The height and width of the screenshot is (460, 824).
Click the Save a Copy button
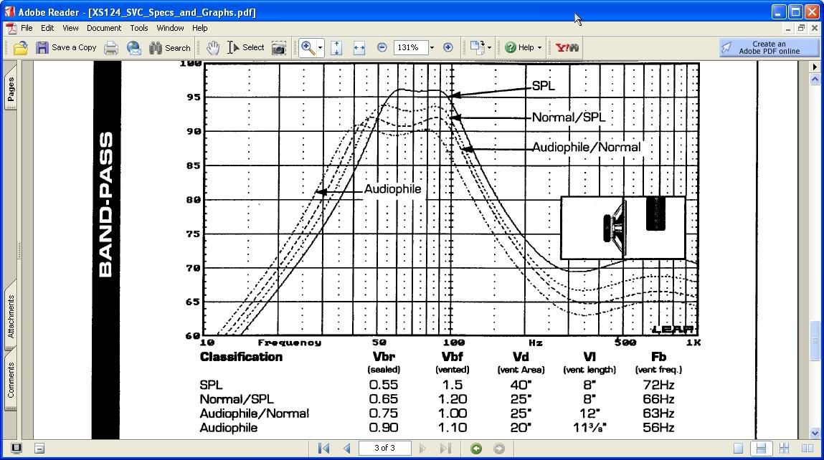pos(67,47)
